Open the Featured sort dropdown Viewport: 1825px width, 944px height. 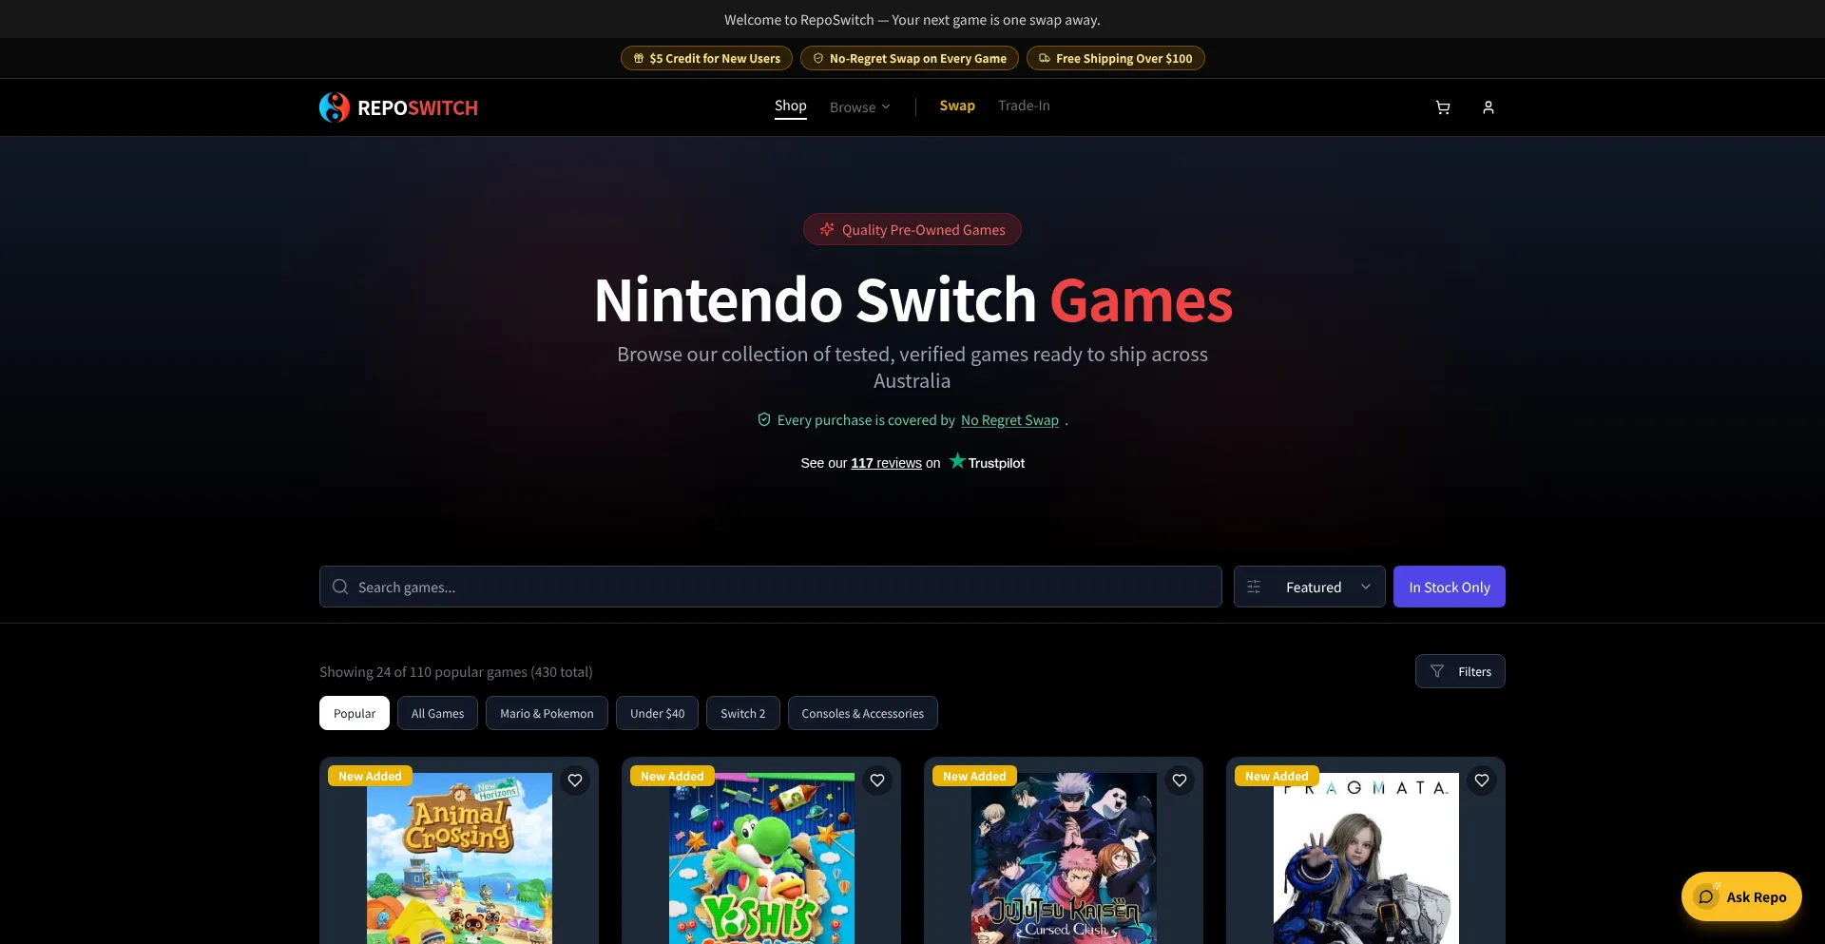(x=1309, y=587)
